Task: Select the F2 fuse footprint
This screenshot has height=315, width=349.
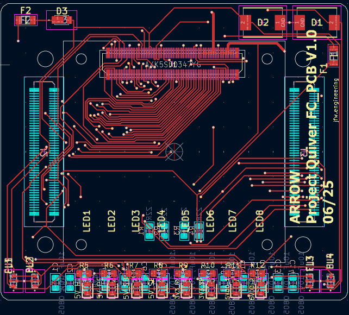Action: point(26,20)
